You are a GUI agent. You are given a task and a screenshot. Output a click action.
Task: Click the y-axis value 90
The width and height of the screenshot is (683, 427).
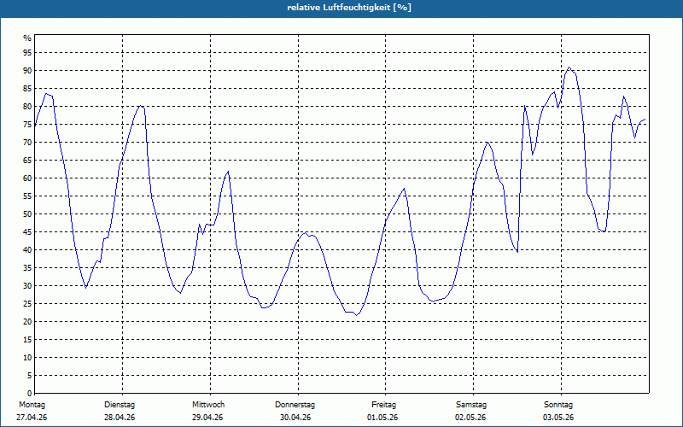27,71
